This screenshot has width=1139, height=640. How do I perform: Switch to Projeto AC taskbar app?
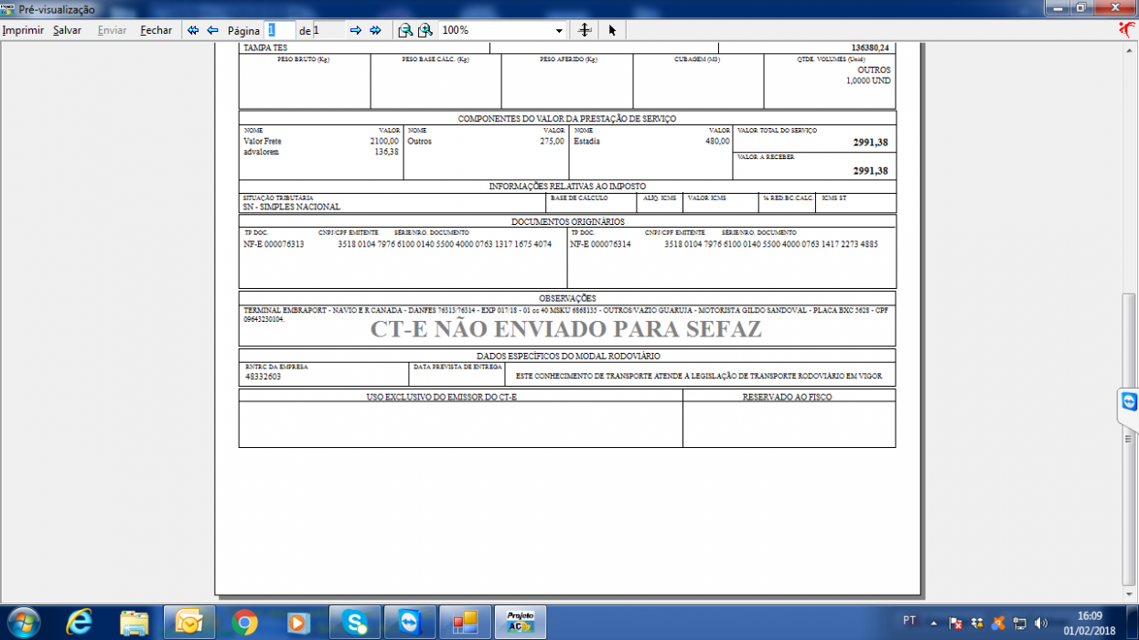[x=521, y=623]
